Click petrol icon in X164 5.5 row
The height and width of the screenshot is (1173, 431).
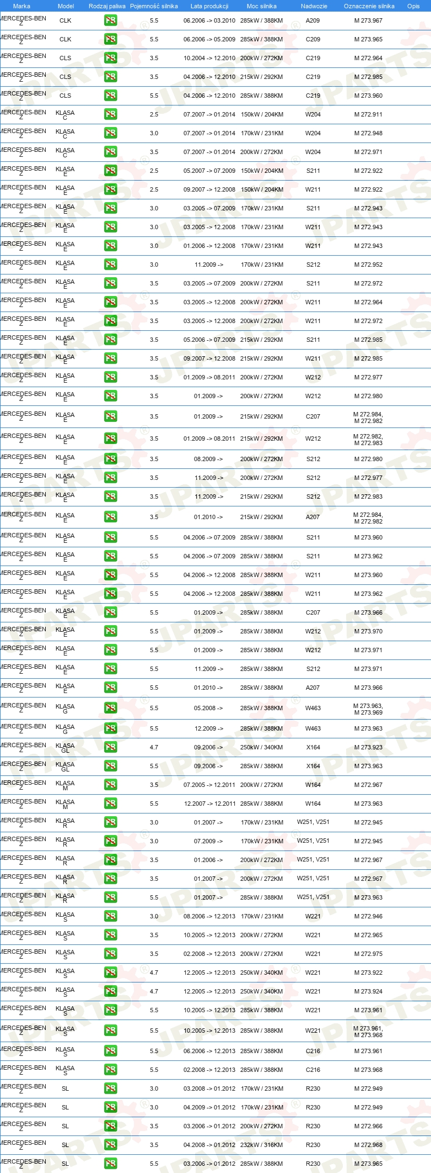pos(110,766)
